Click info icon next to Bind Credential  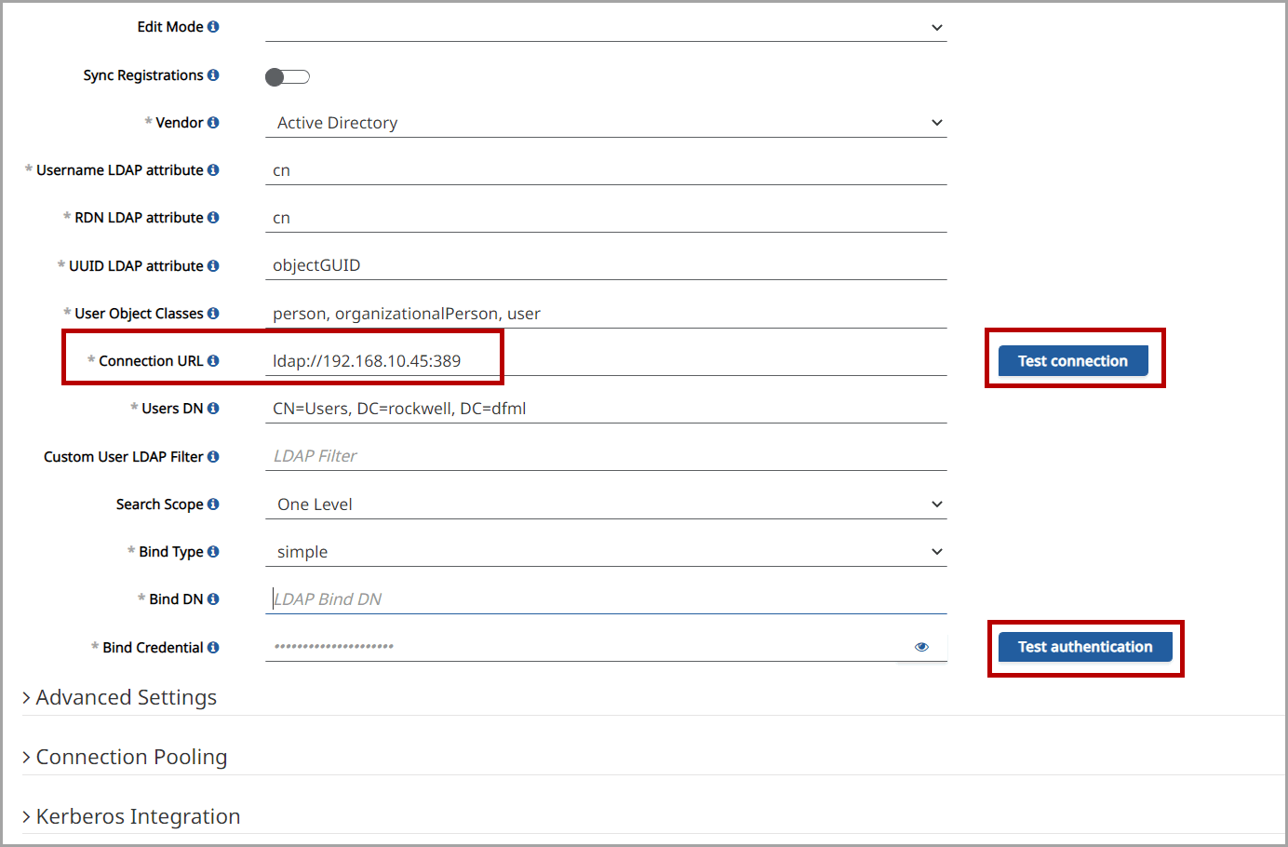[x=213, y=648]
